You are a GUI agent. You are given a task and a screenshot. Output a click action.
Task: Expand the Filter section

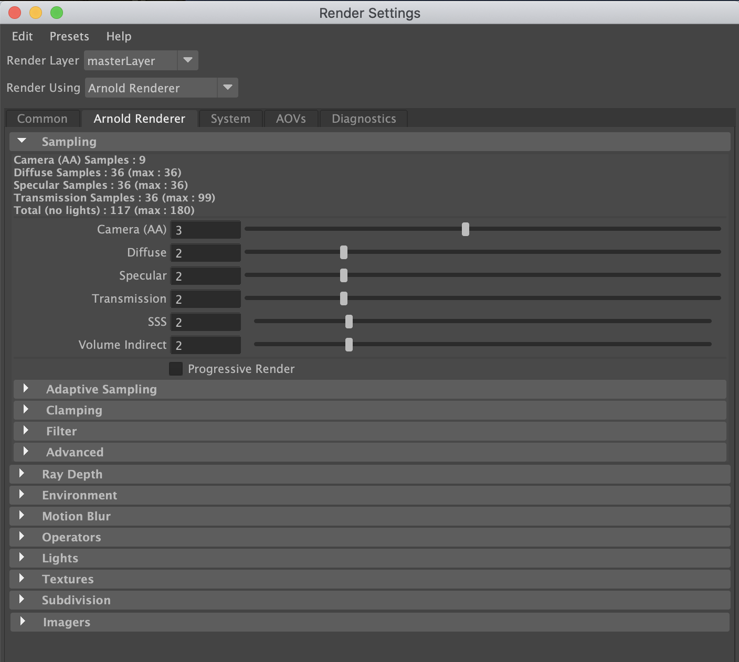point(25,431)
